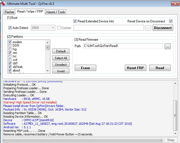Enable the Custom loader checkbox

[x=59, y=28]
